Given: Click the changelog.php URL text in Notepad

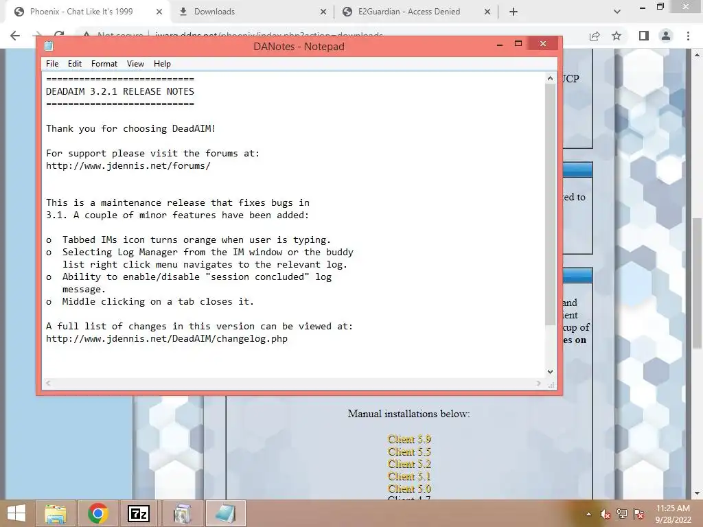Looking at the screenshot, I should [x=167, y=339].
